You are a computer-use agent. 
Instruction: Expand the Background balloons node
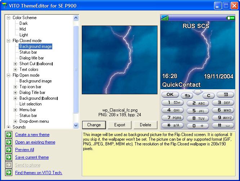coord(15,98)
